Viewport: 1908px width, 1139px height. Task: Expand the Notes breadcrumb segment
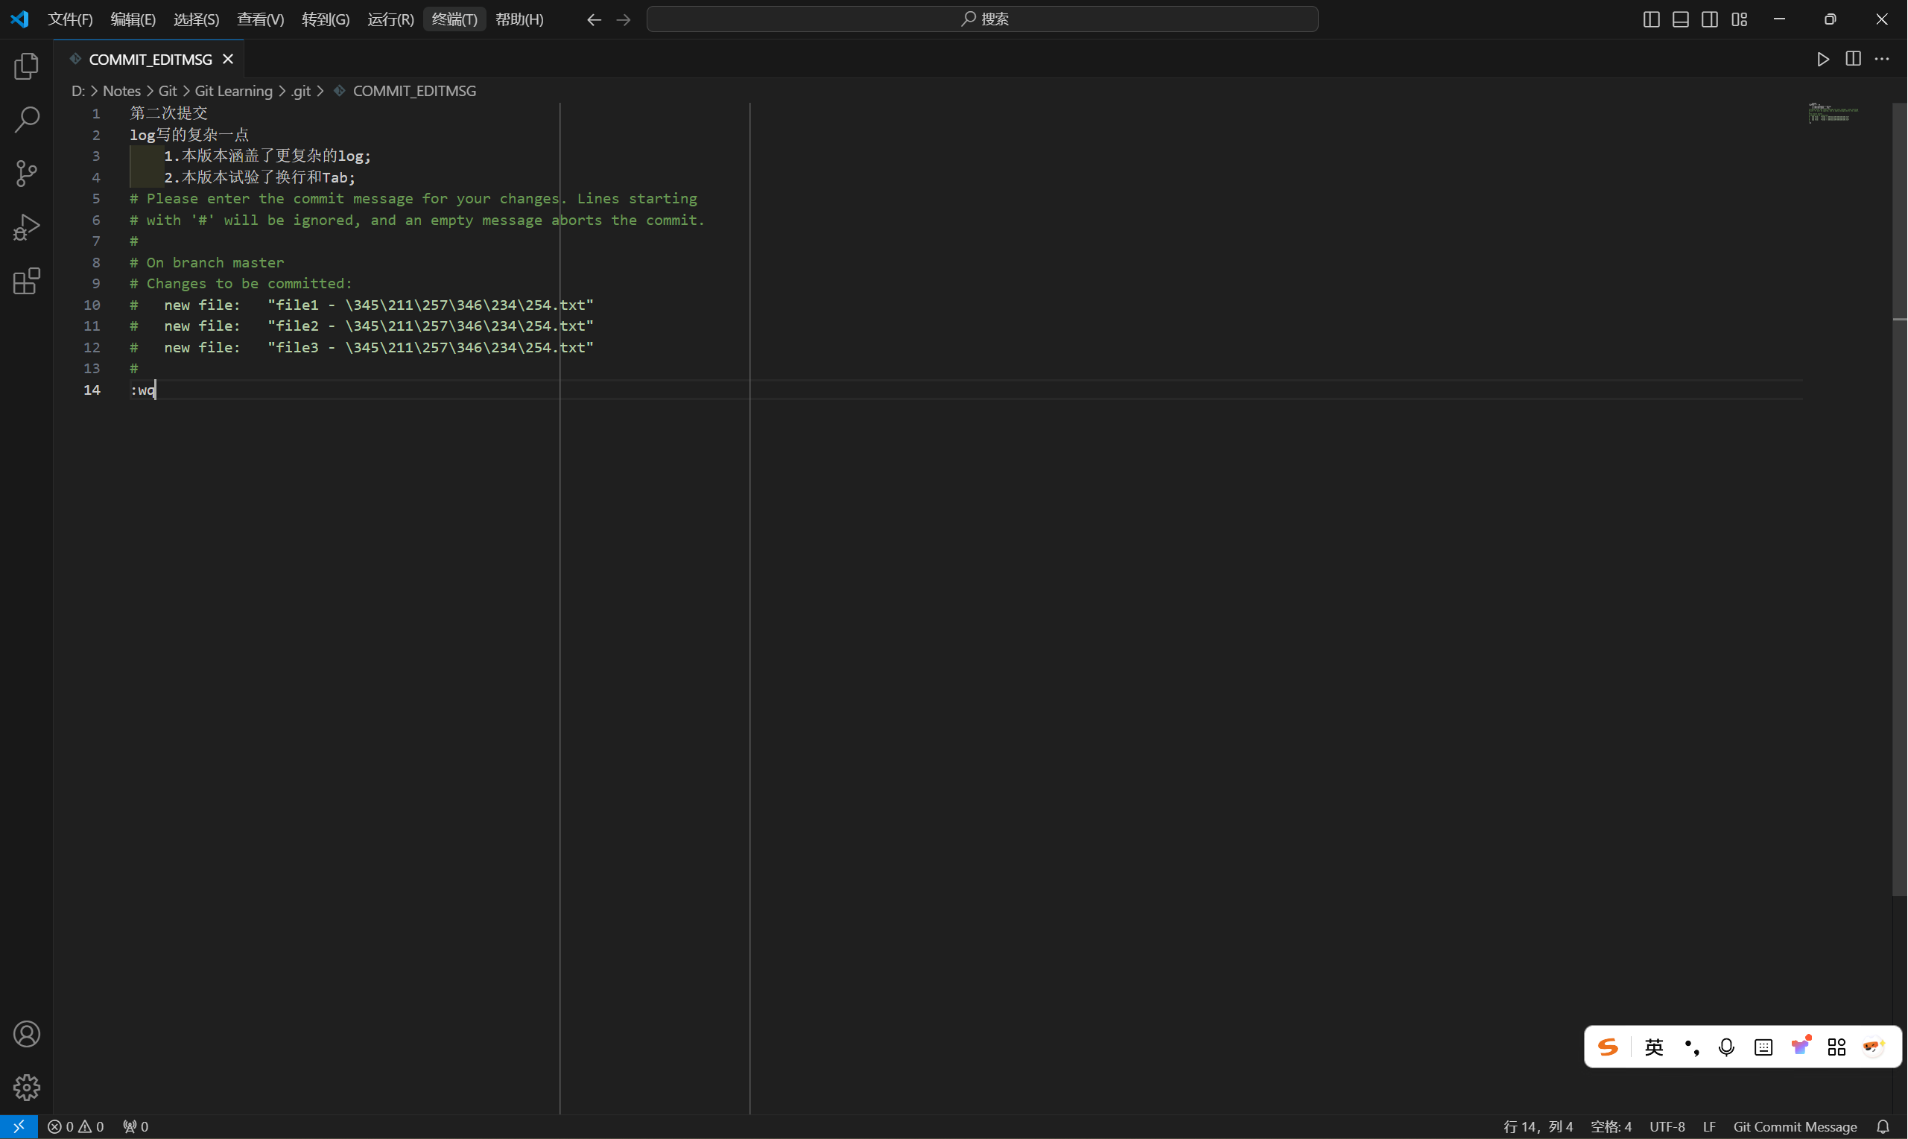[x=121, y=91]
